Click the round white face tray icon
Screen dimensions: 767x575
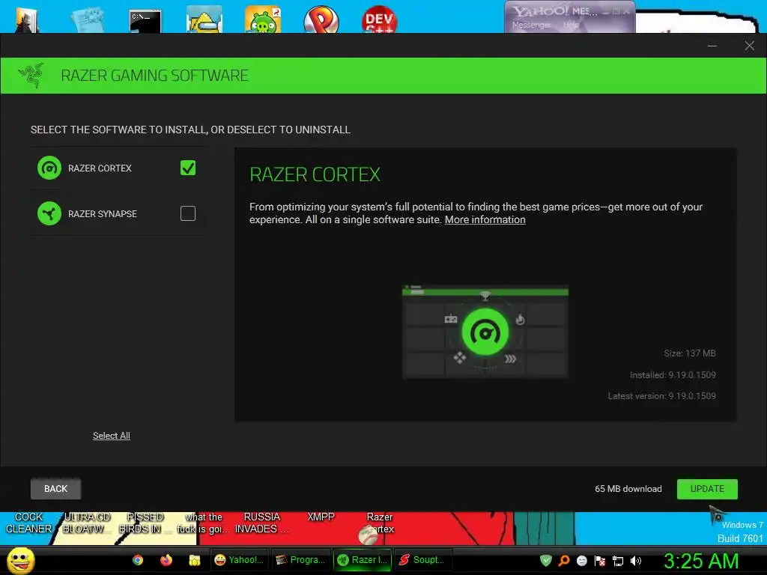582,560
